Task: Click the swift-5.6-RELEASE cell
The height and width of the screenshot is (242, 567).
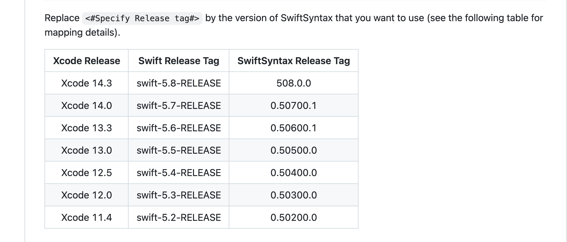Action: tap(179, 128)
